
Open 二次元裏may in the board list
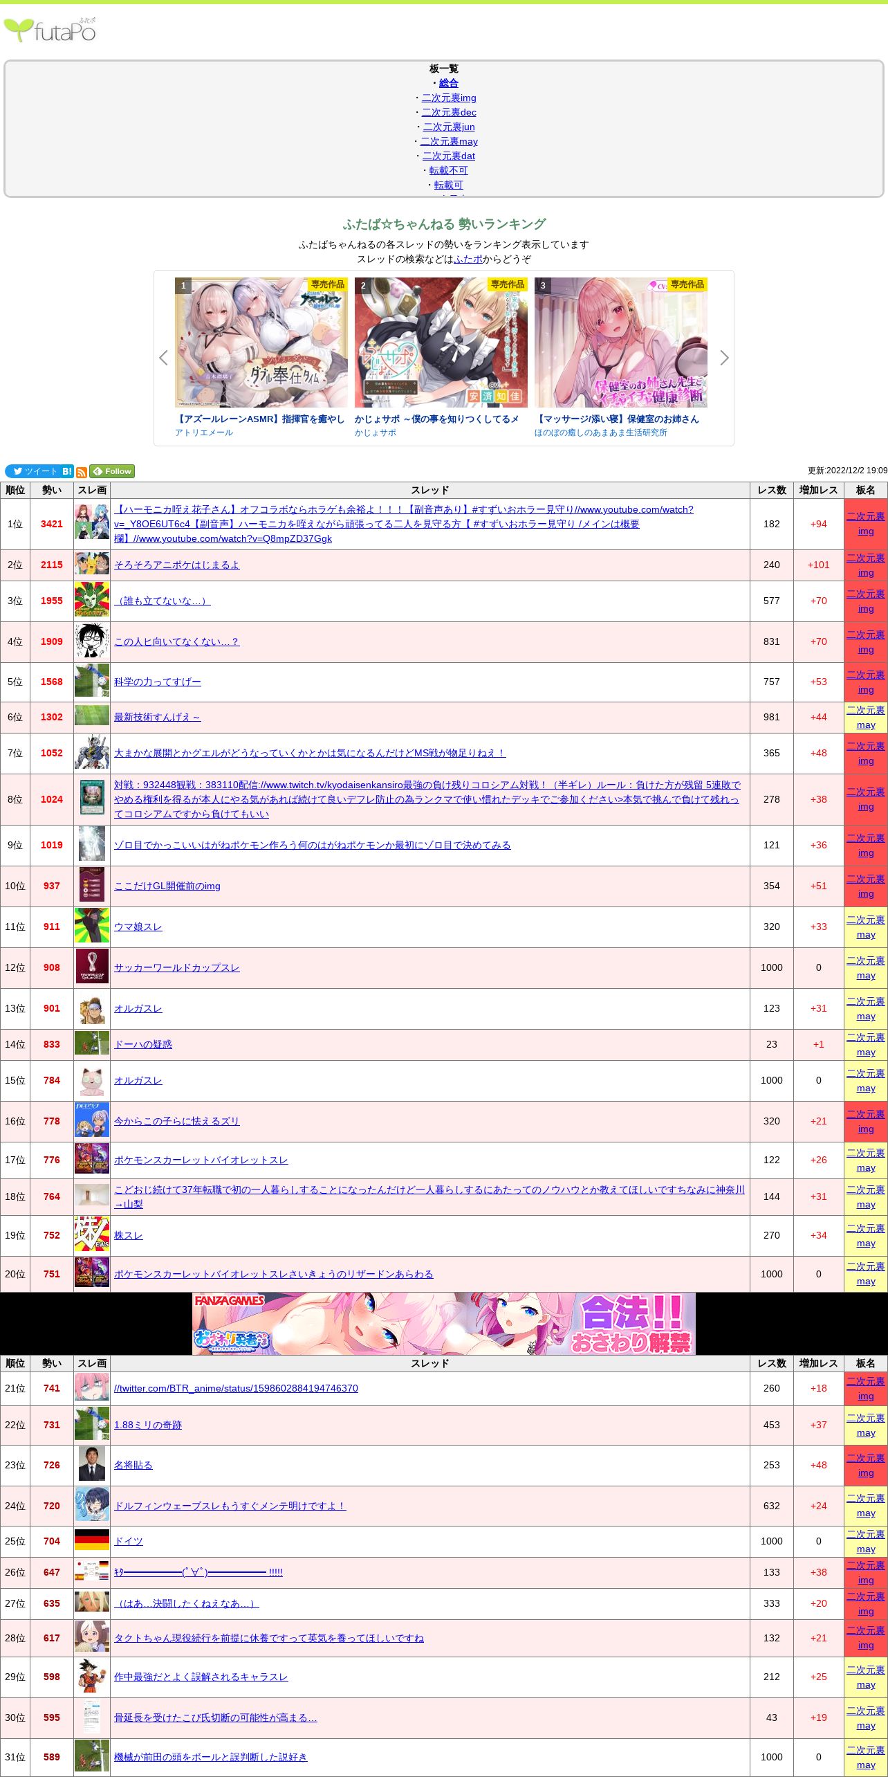(x=449, y=141)
